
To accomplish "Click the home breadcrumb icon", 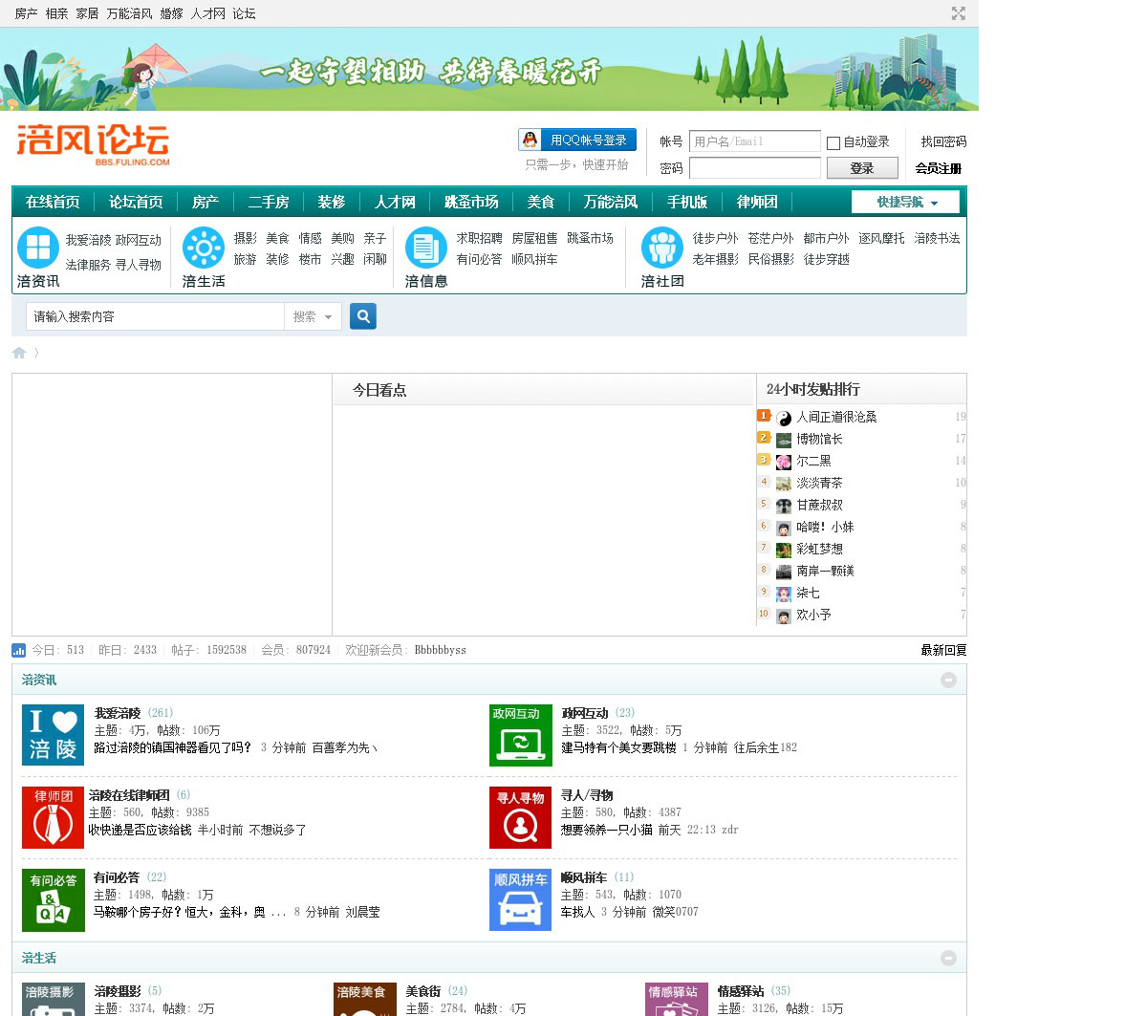I will [x=19, y=353].
